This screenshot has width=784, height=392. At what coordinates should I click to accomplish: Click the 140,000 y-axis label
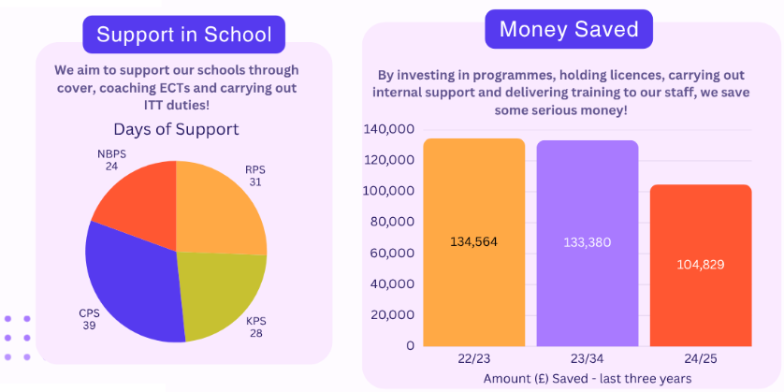coord(389,130)
